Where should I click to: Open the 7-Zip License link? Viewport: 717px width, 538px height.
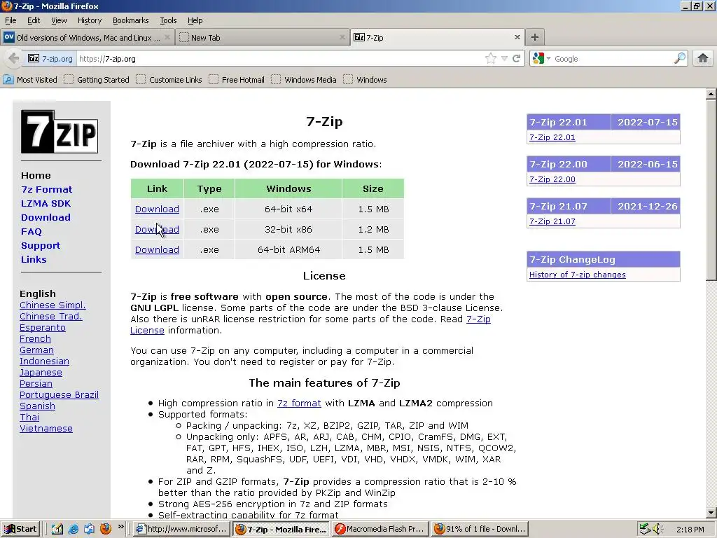tap(310, 325)
